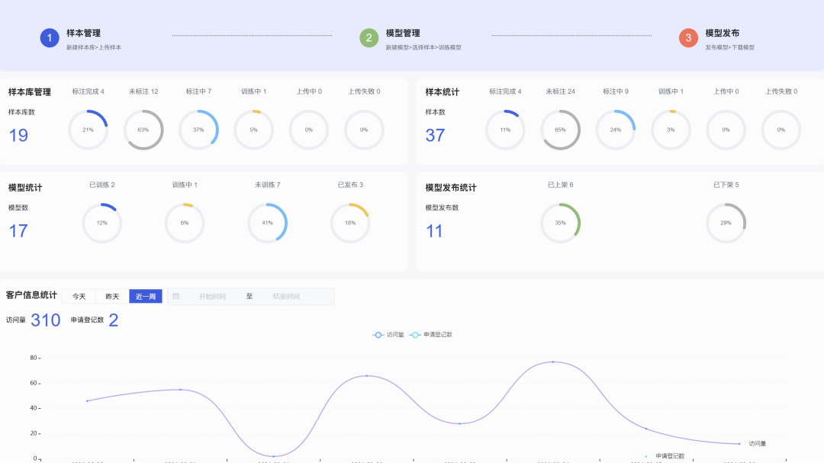Open the calendar icon in the date picker

pos(177,296)
